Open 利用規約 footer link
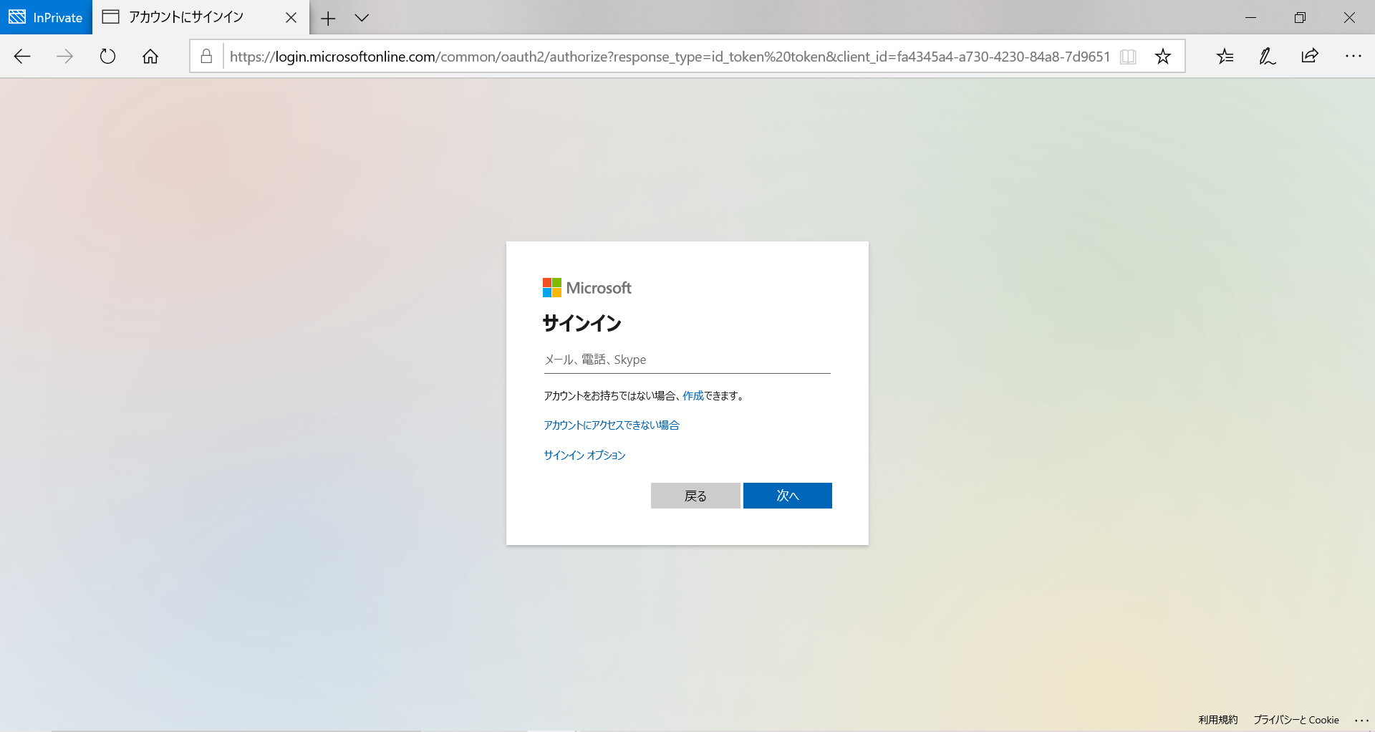Viewport: 1375px width, 732px height. tap(1217, 720)
